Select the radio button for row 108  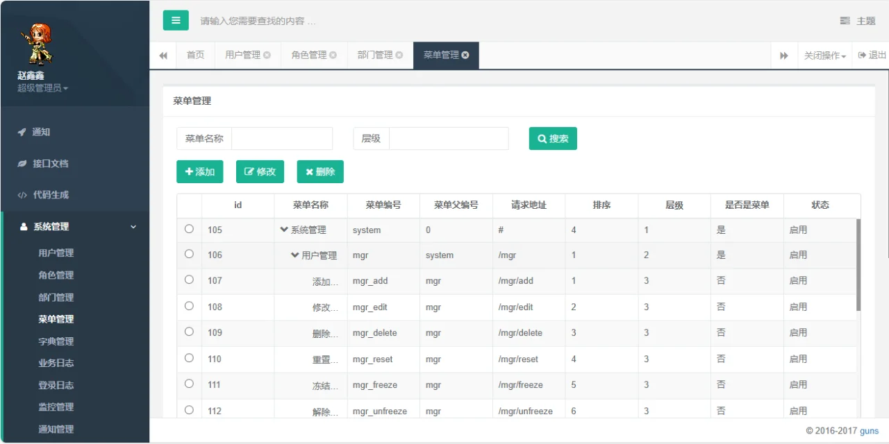189,306
